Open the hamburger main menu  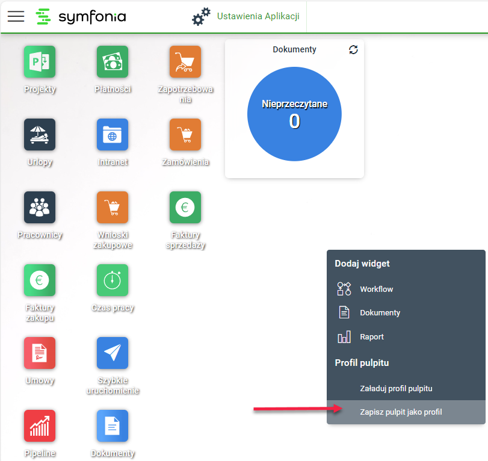pyautogui.click(x=16, y=16)
